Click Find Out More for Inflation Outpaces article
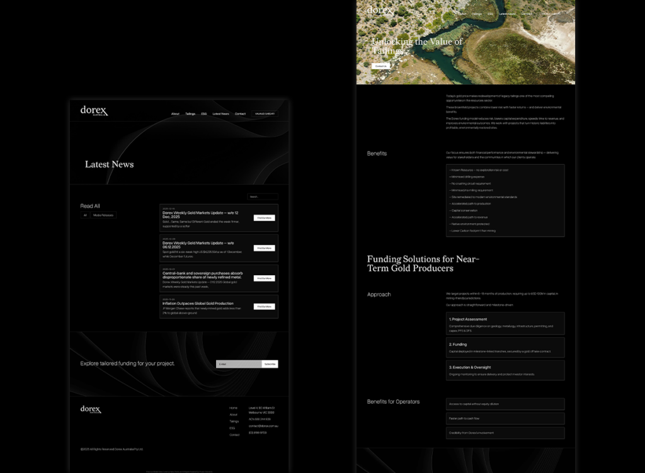The width and height of the screenshot is (645, 473). (264, 307)
